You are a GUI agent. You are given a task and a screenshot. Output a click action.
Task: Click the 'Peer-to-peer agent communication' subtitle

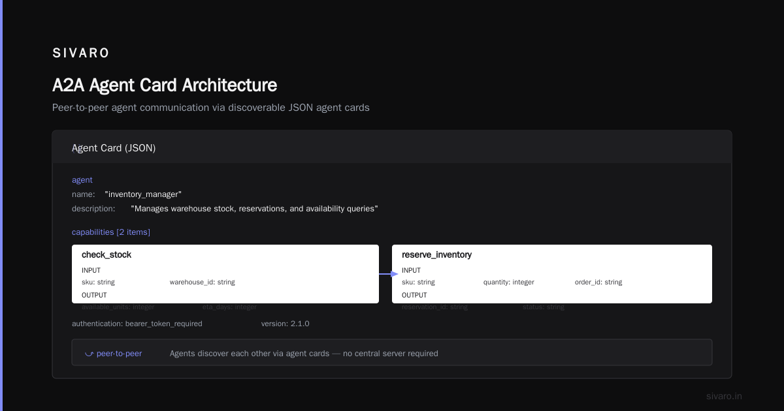pyautogui.click(x=211, y=108)
